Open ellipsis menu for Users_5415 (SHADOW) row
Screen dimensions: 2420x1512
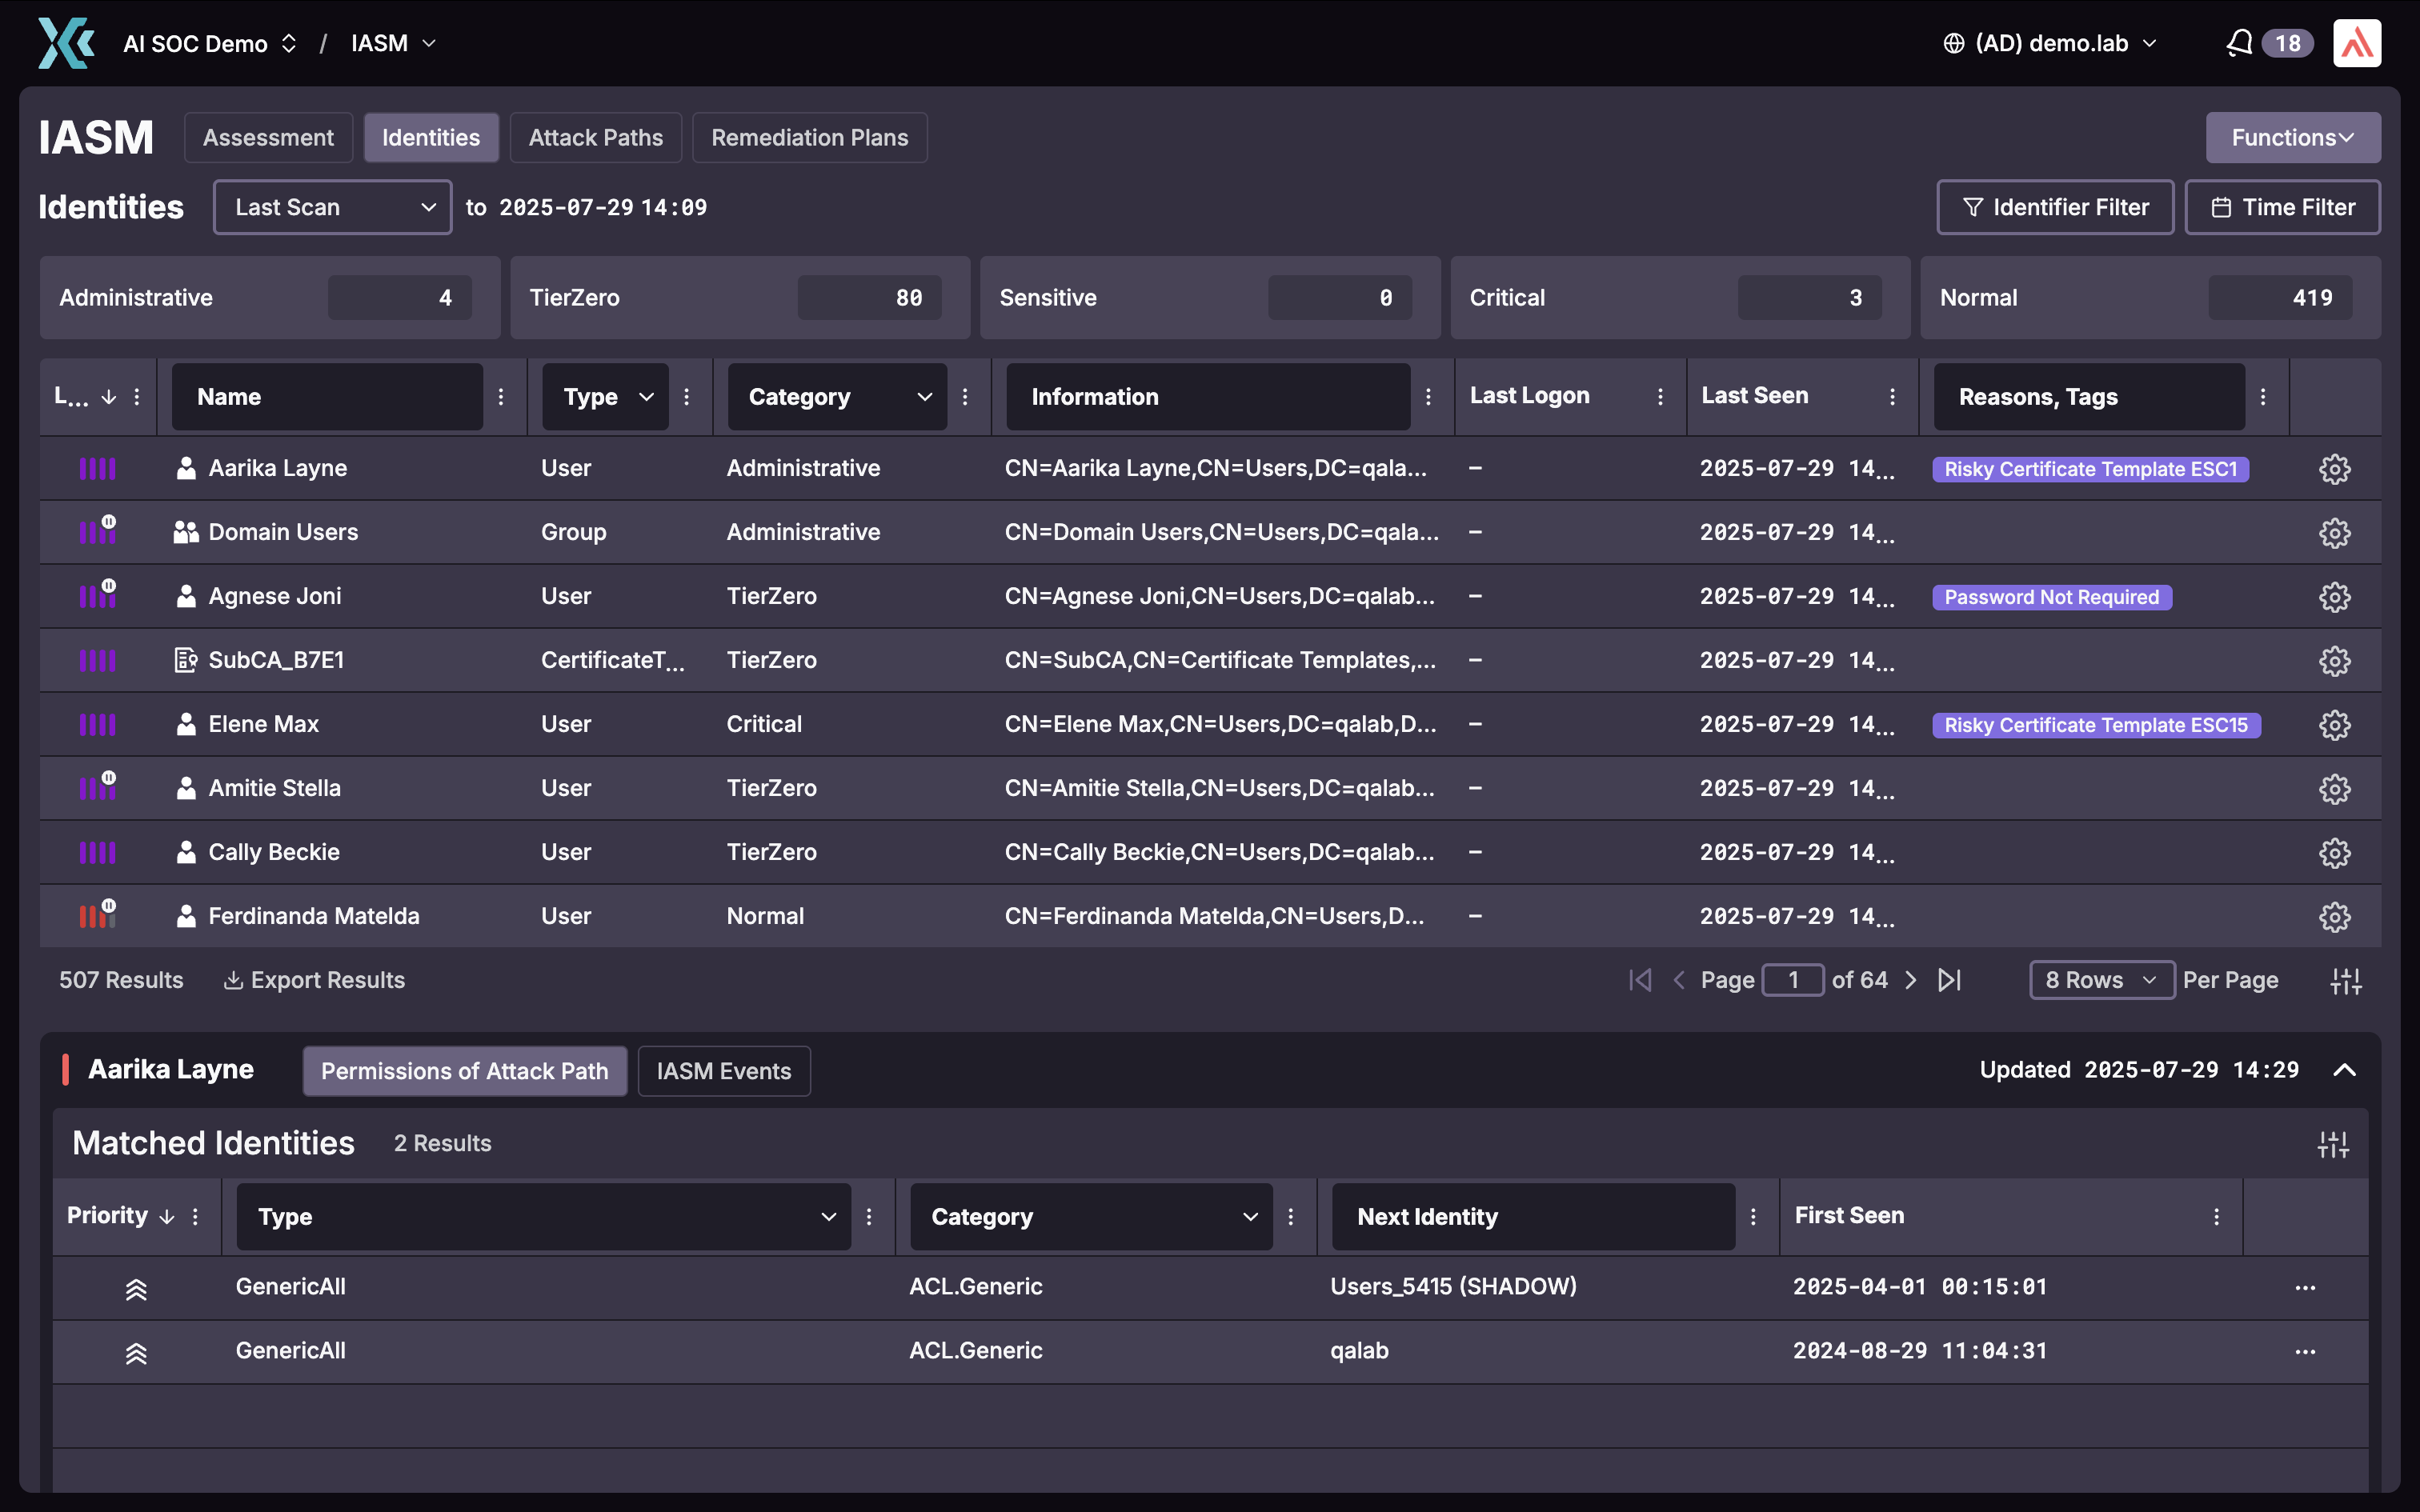(x=2305, y=1287)
